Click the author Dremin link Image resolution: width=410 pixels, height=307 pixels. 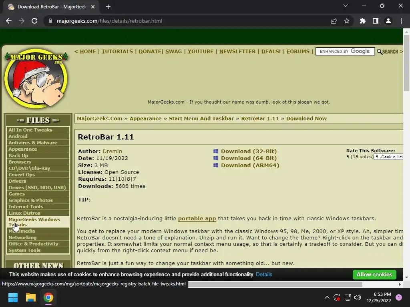tap(112, 151)
